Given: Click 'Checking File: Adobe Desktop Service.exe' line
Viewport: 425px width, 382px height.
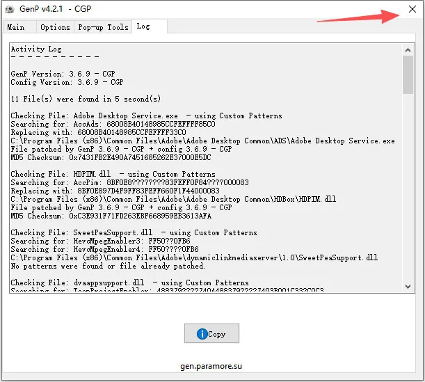Looking at the screenshot, I should coord(146,116).
